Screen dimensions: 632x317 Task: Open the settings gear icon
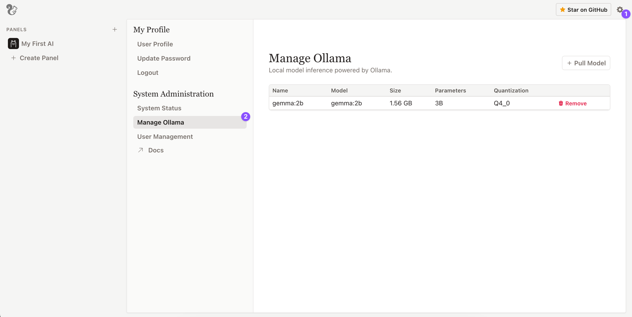(620, 9)
